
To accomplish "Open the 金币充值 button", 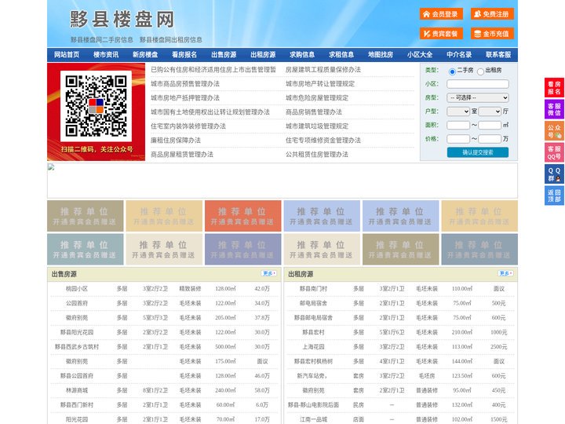I will point(492,34).
